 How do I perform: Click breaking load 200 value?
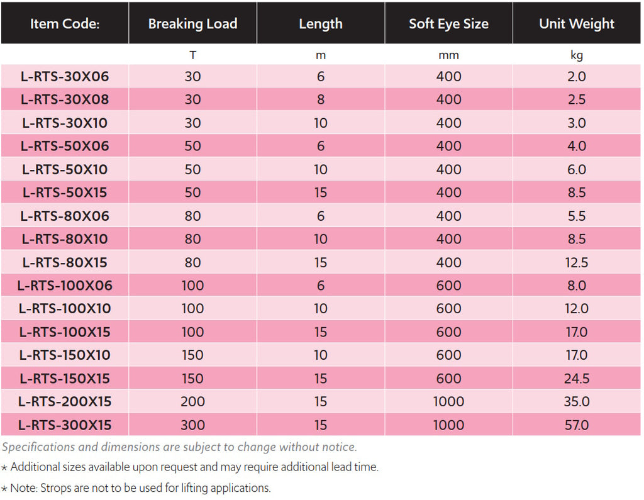pyautogui.click(x=192, y=401)
